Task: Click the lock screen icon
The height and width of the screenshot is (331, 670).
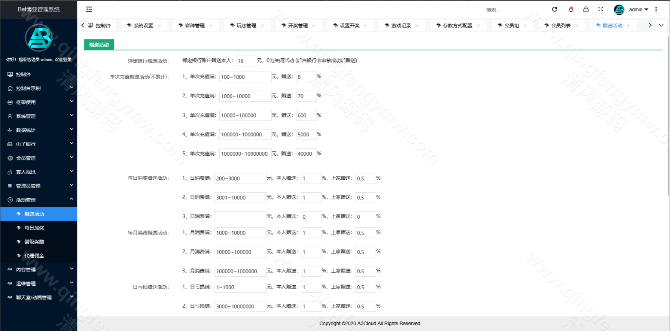Action: tap(586, 9)
